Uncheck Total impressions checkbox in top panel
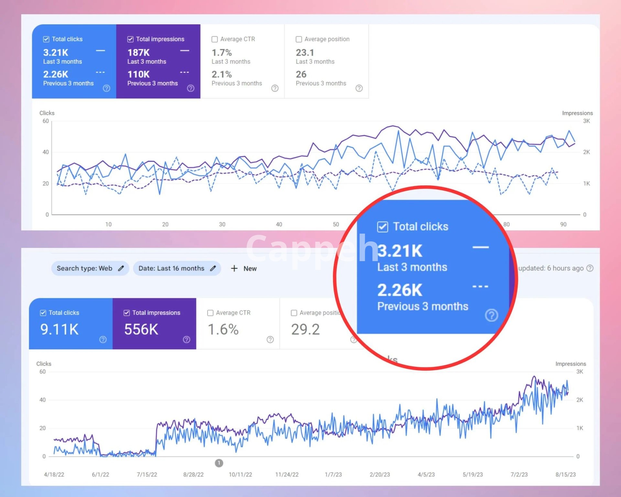 click(130, 39)
